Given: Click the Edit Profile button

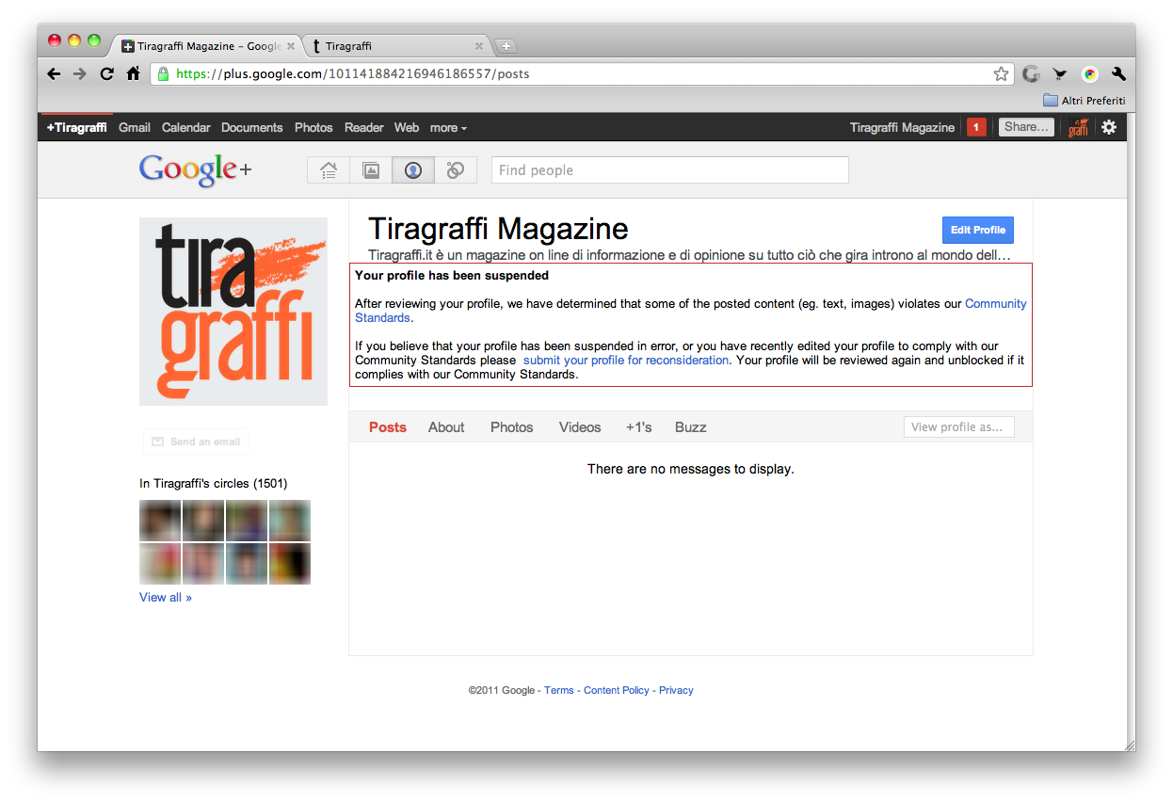Looking at the screenshot, I should (978, 230).
